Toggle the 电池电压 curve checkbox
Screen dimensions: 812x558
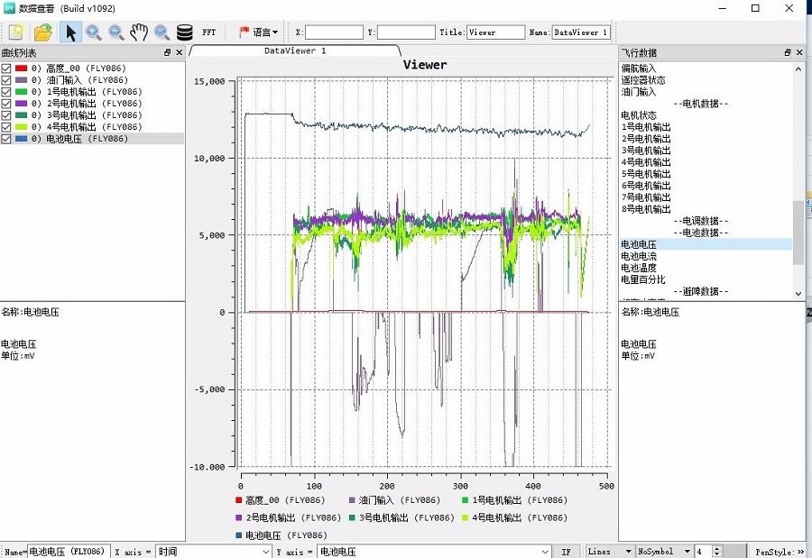coord(6,139)
